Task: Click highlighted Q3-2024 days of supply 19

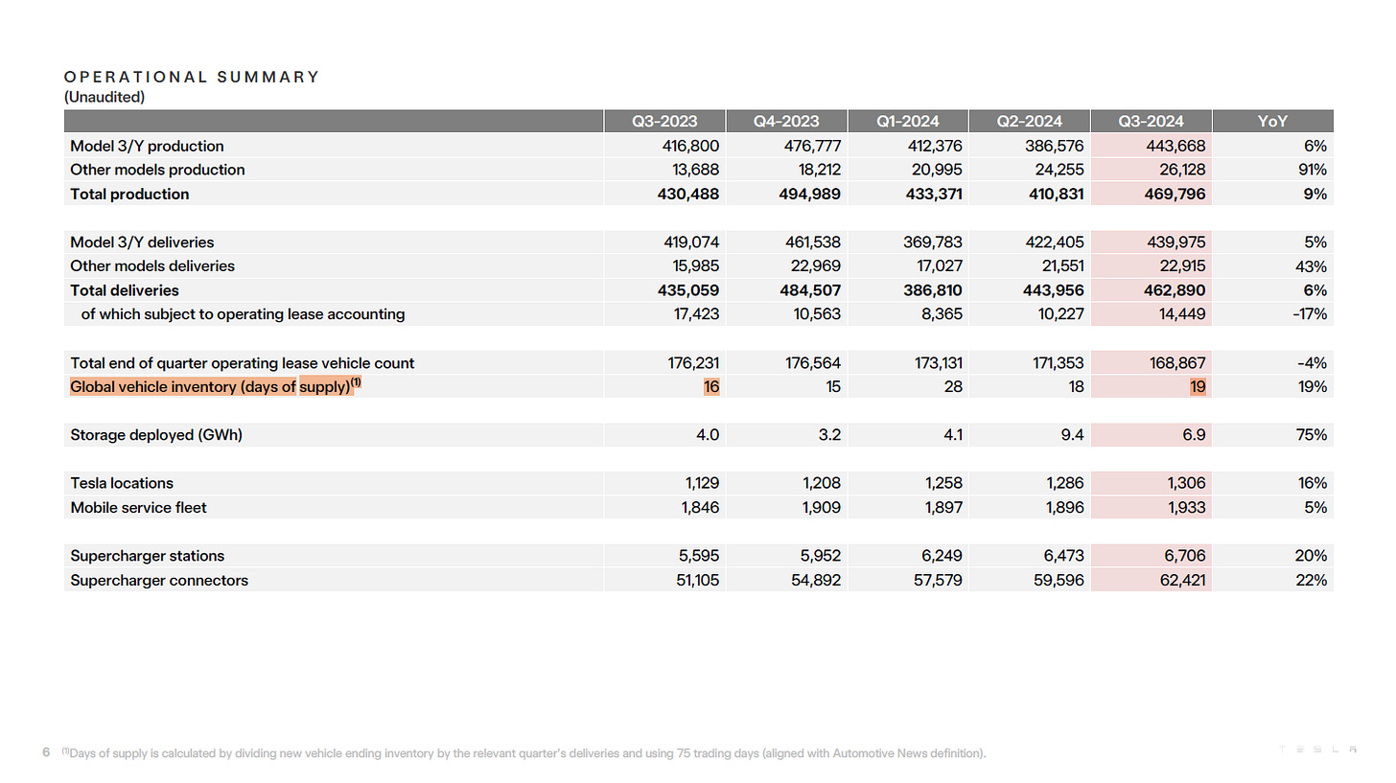Action: pyautogui.click(x=1197, y=386)
